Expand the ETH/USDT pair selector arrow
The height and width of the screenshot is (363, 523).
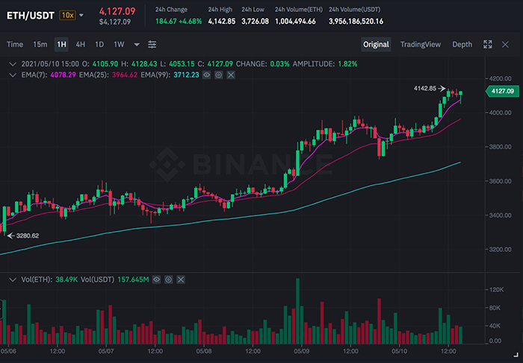[x=81, y=15]
